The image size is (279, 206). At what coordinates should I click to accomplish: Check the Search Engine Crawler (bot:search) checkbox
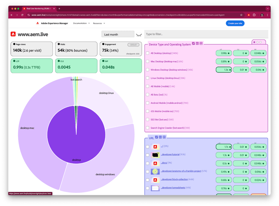click(x=148, y=128)
